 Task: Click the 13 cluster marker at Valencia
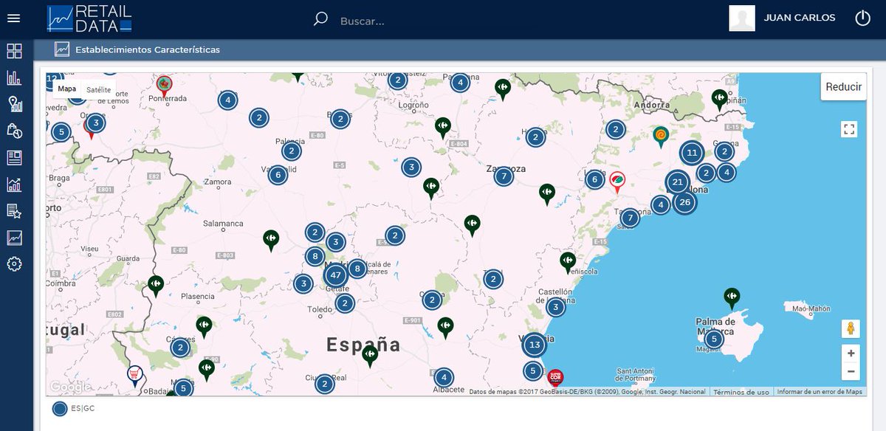click(535, 345)
